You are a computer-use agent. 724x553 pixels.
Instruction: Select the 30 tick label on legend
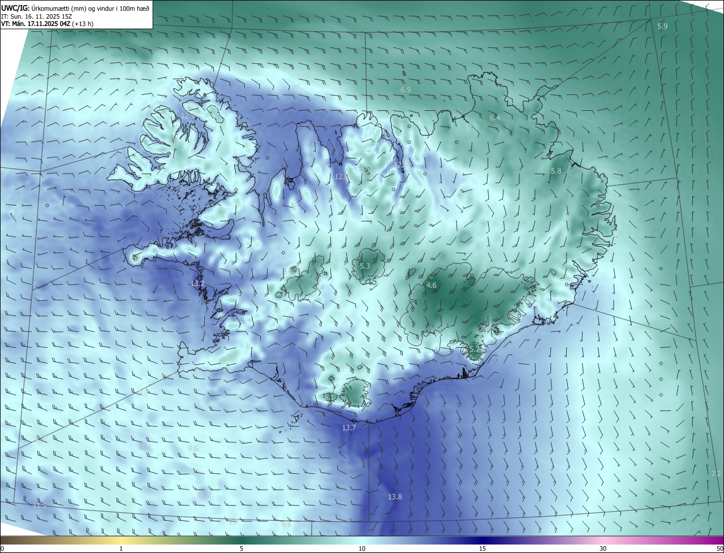(603, 548)
